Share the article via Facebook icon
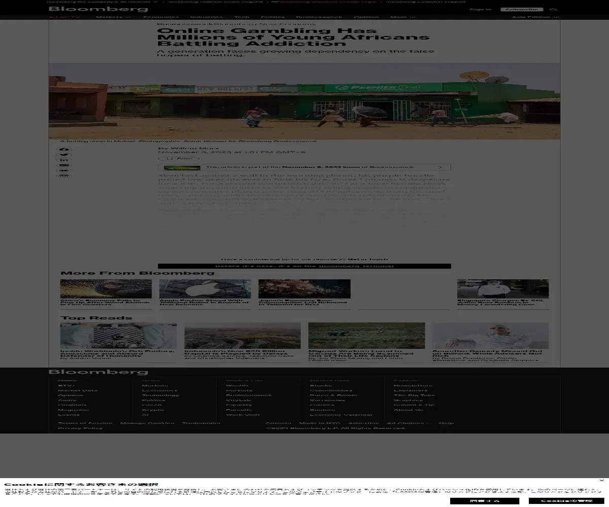This screenshot has width=609, height=507. click(64, 150)
